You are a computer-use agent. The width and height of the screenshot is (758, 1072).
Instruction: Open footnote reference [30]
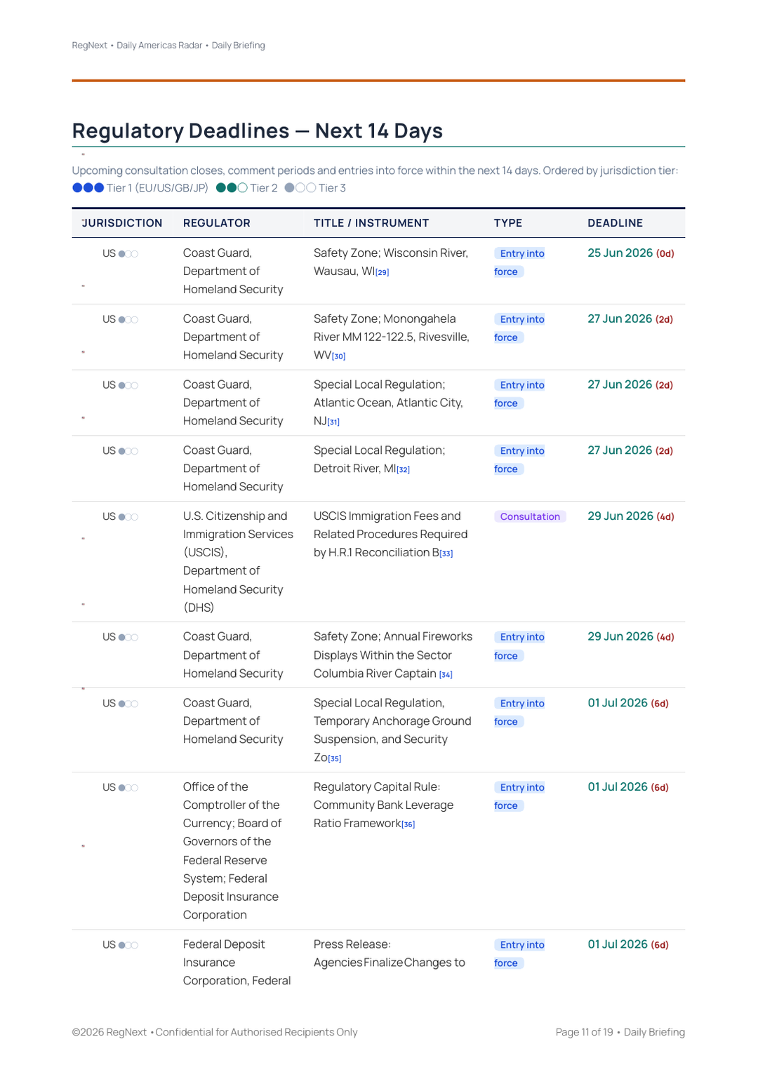339,356
